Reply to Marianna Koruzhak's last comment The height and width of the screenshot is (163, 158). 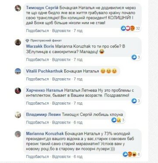(x=61, y=156)
